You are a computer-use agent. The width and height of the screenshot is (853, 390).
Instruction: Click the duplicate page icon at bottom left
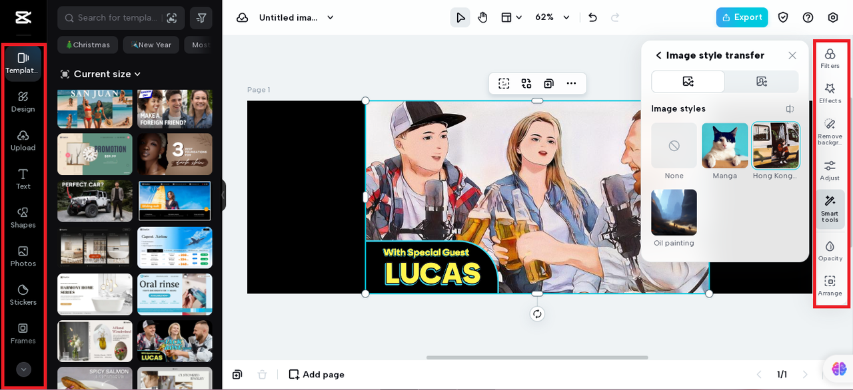(237, 375)
